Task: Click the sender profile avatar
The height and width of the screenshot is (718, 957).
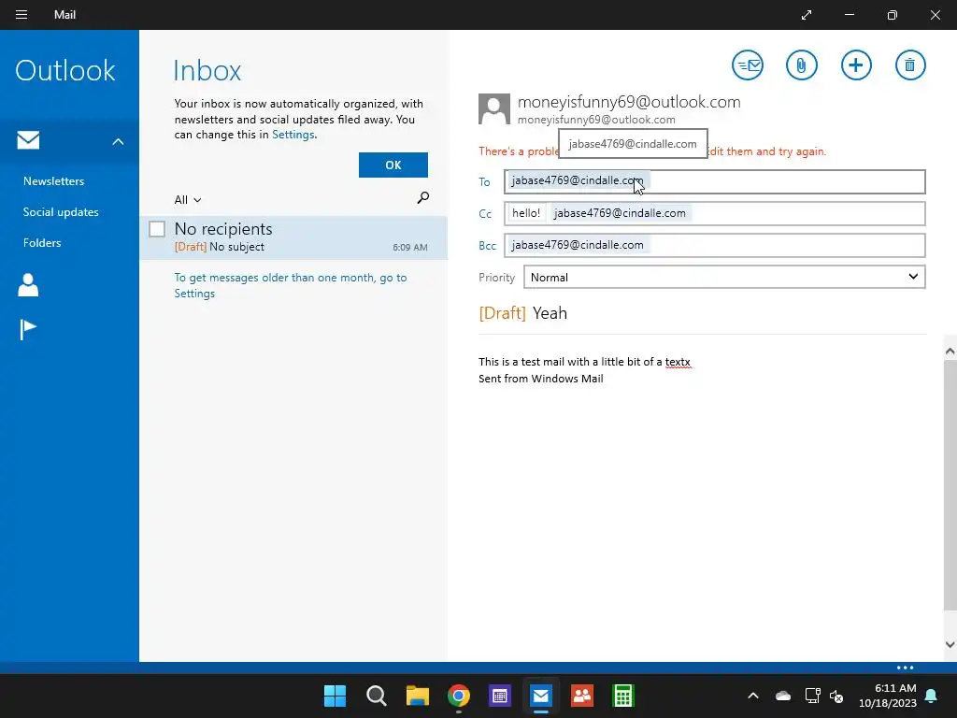Action: point(493,109)
